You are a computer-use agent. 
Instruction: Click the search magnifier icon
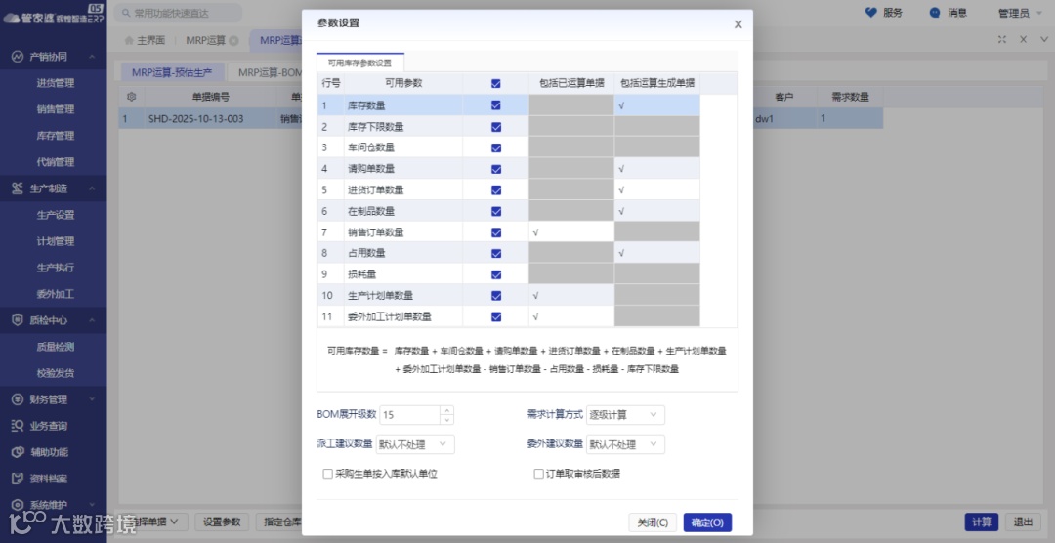(x=126, y=13)
